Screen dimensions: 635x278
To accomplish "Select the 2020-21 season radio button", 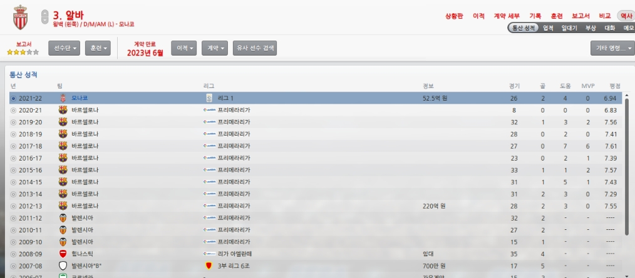I will 14,110.
